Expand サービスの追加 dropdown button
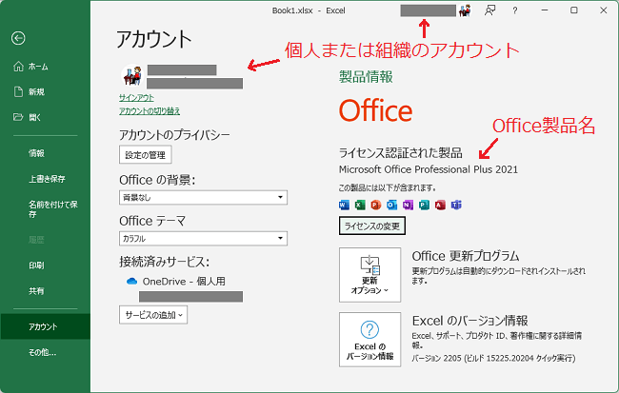Screen dimensions: 619x393 (153, 315)
